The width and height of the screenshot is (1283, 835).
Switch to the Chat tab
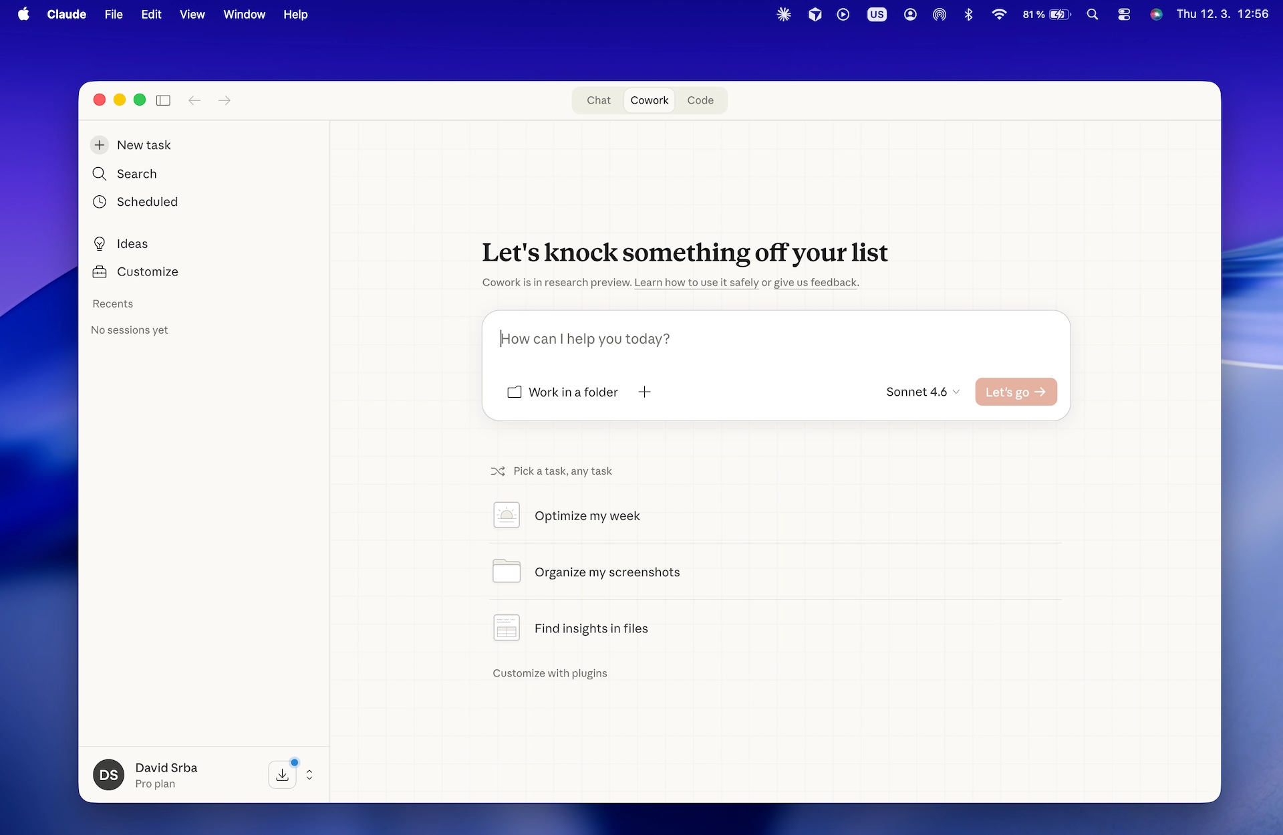tap(599, 100)
